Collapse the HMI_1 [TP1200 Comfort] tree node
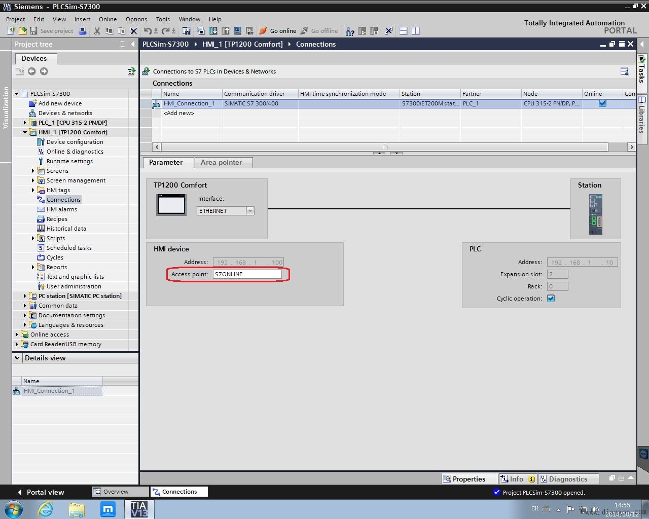The image size is (649, 519). click(25, 132)
